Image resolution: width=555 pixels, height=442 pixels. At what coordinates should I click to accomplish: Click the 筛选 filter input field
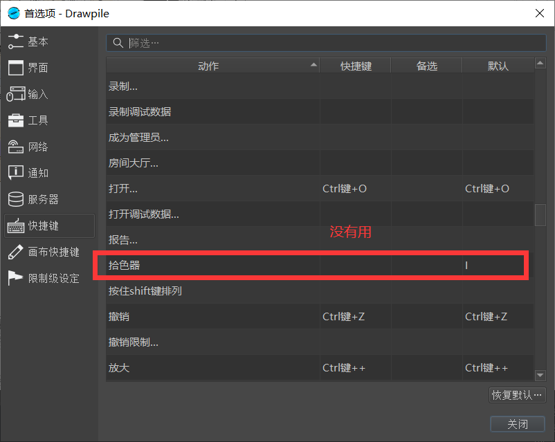326,43
